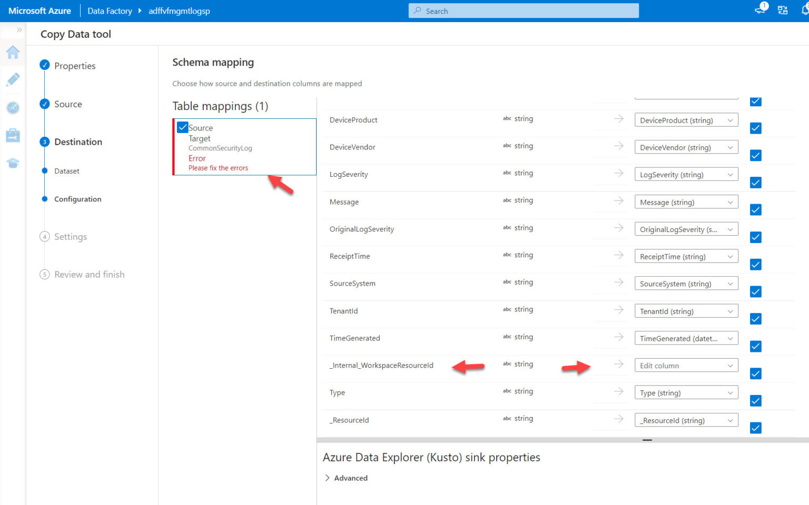
Task: Open the Home page from the left sidebar
Action: (13, 53)
